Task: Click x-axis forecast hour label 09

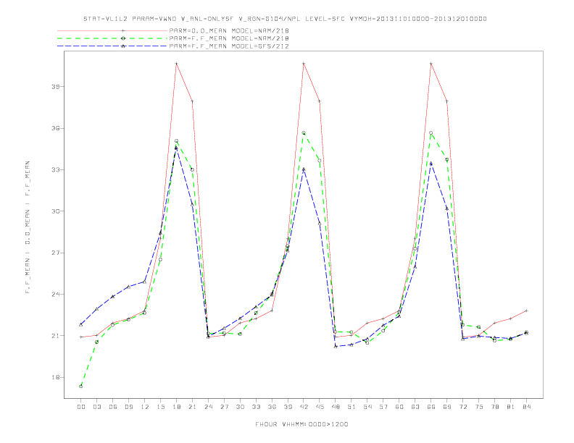Action: 128,407
